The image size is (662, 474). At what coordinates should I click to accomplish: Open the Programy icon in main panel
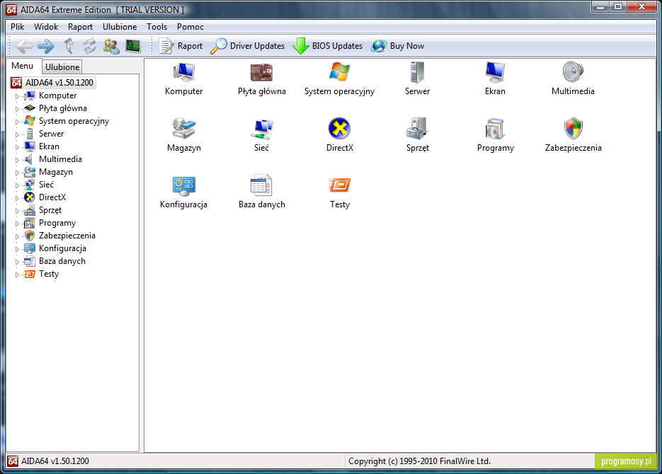495,129
